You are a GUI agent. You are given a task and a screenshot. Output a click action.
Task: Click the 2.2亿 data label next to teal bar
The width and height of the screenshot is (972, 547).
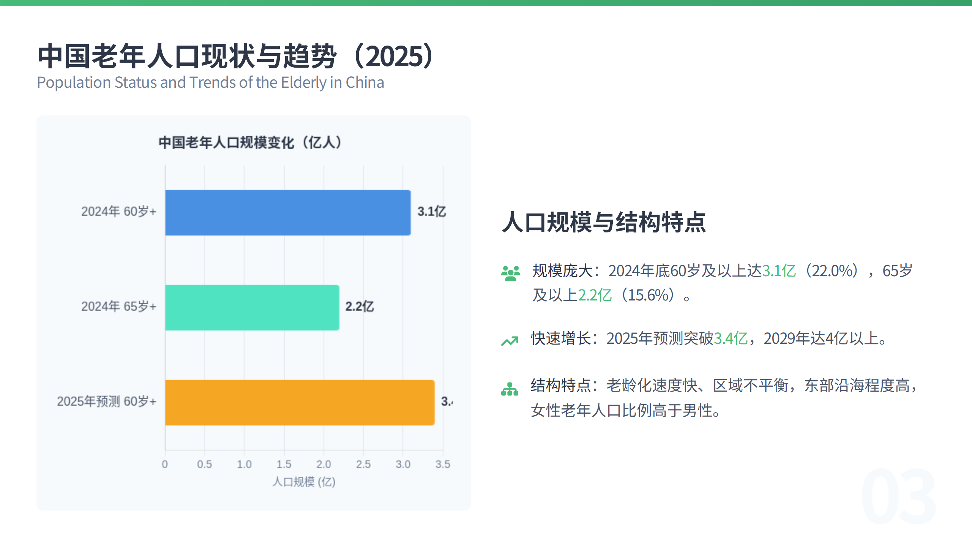359,307
